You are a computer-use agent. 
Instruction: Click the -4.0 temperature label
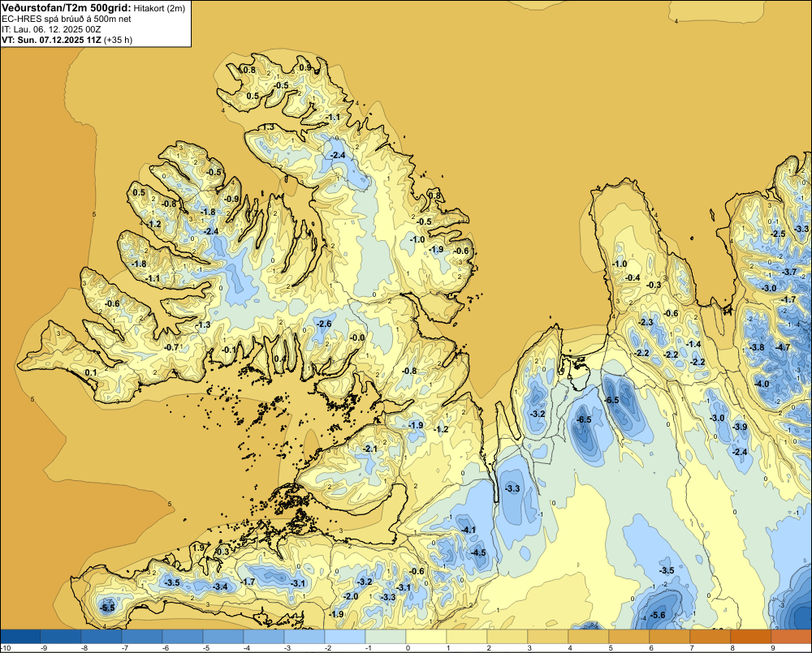tap(762, 384)
